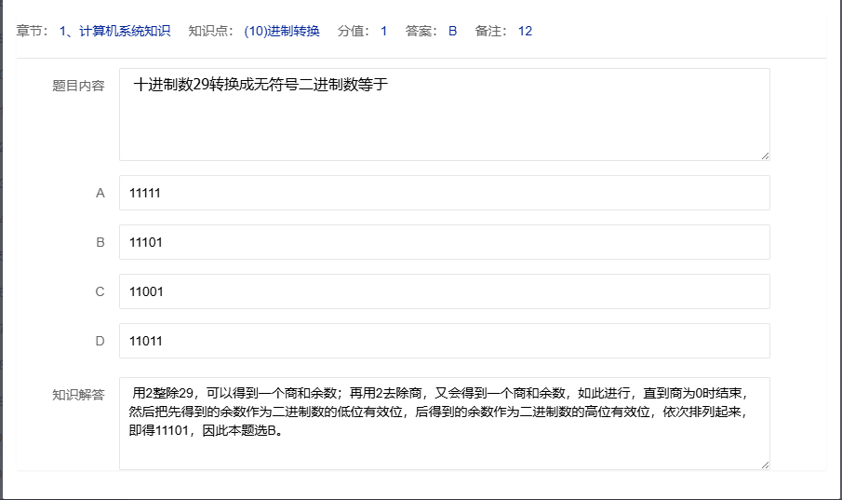Click the answer value B in header
Viewport: 842px width, 500px height.
point(453,31)
